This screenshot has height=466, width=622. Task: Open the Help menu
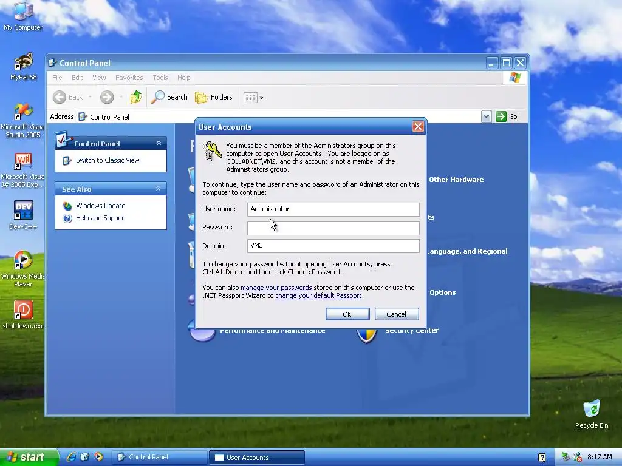pos(183,78)
